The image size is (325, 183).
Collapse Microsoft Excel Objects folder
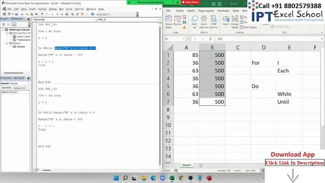7,33
